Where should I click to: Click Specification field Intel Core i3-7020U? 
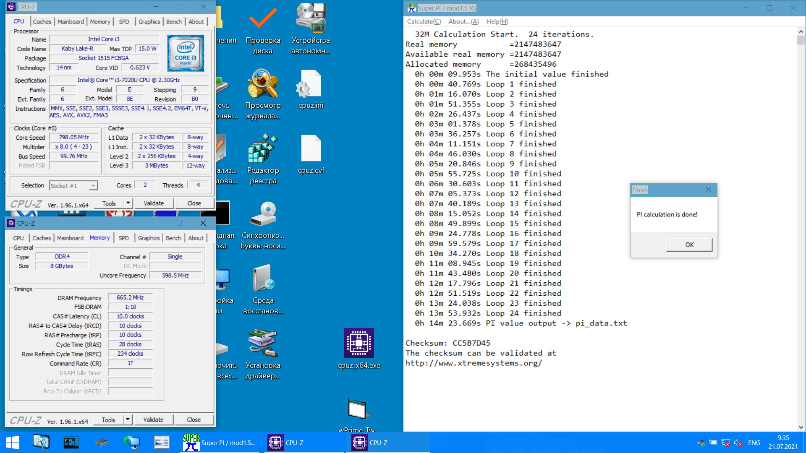(x=129, y=80)
